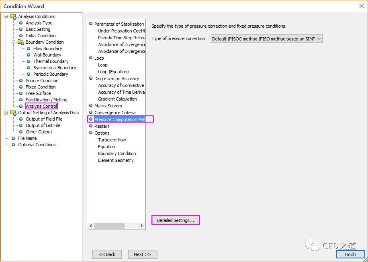The image size is (368, 262).
Task: Click the bullet icon beside Matrix Solvers
Action: (91, 106)
